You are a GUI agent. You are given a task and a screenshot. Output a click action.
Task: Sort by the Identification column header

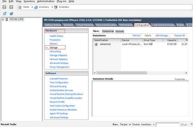[107, 40]
